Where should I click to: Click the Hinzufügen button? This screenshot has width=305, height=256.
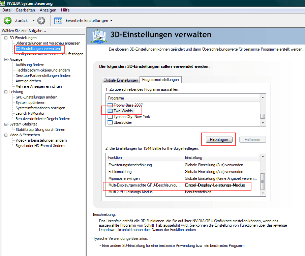[x=219, y=140]
